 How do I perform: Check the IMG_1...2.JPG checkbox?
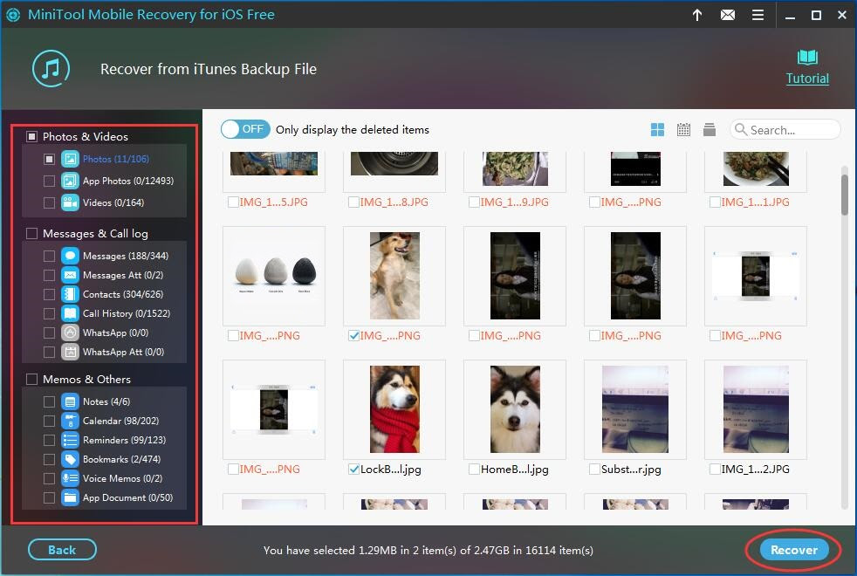[715, 469]
